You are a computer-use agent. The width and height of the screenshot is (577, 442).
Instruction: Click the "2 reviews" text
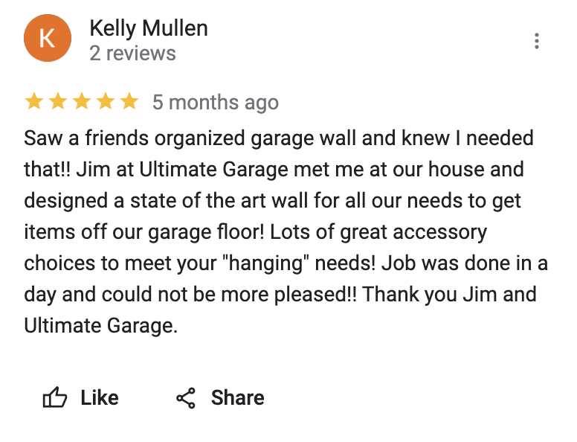coord(132,54)
